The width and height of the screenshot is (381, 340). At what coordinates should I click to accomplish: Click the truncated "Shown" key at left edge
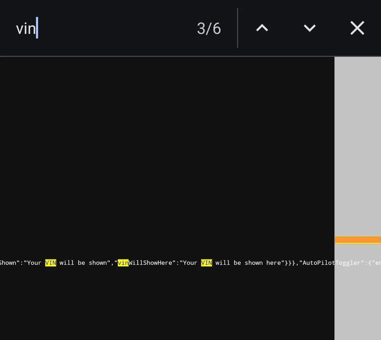pos(8,263)
